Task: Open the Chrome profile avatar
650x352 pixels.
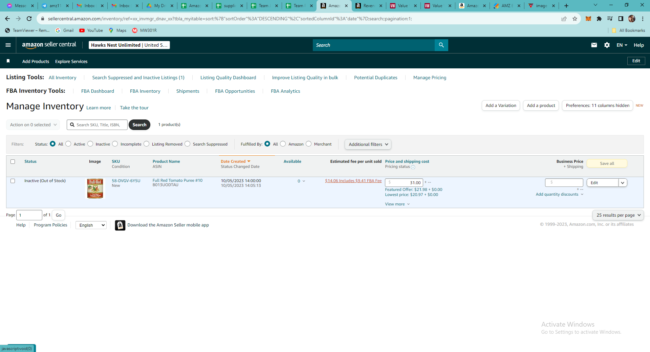Action: pos(632,19)
